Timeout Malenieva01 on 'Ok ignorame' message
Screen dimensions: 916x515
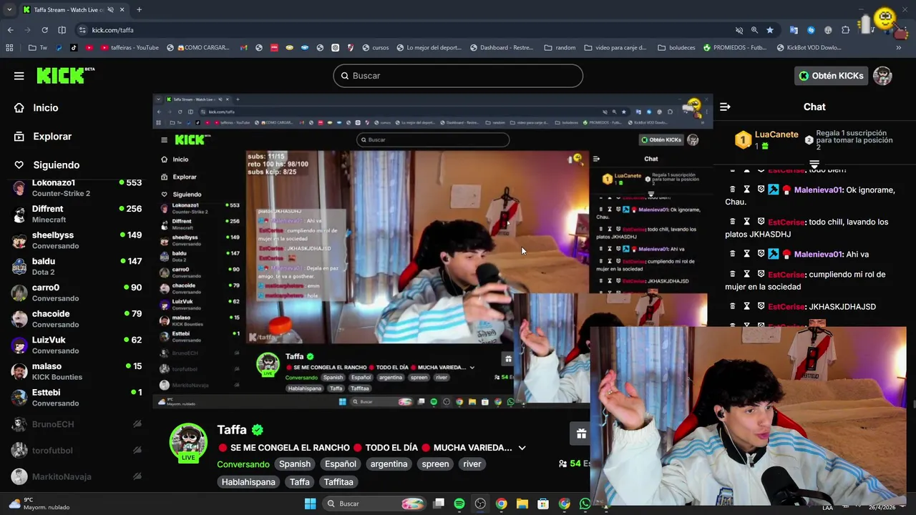[746, 190]
